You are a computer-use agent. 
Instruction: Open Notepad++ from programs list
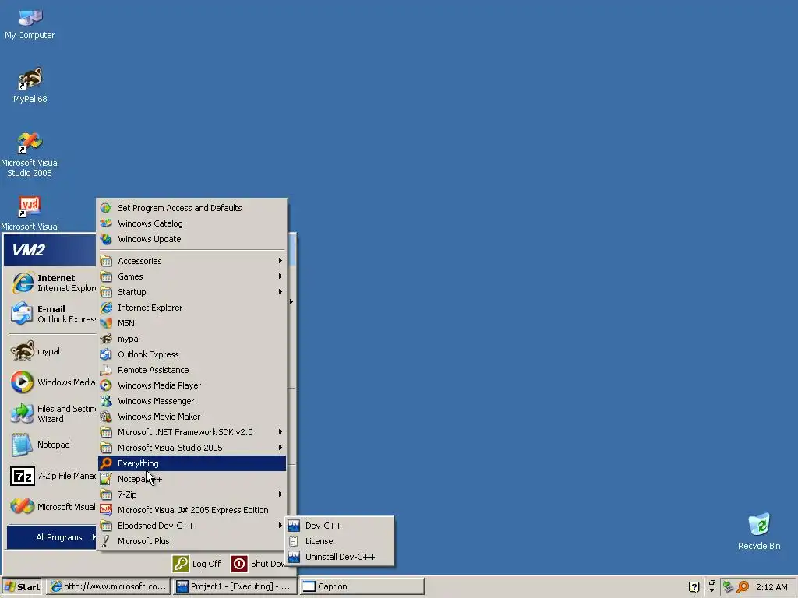(x=192, y=479)
